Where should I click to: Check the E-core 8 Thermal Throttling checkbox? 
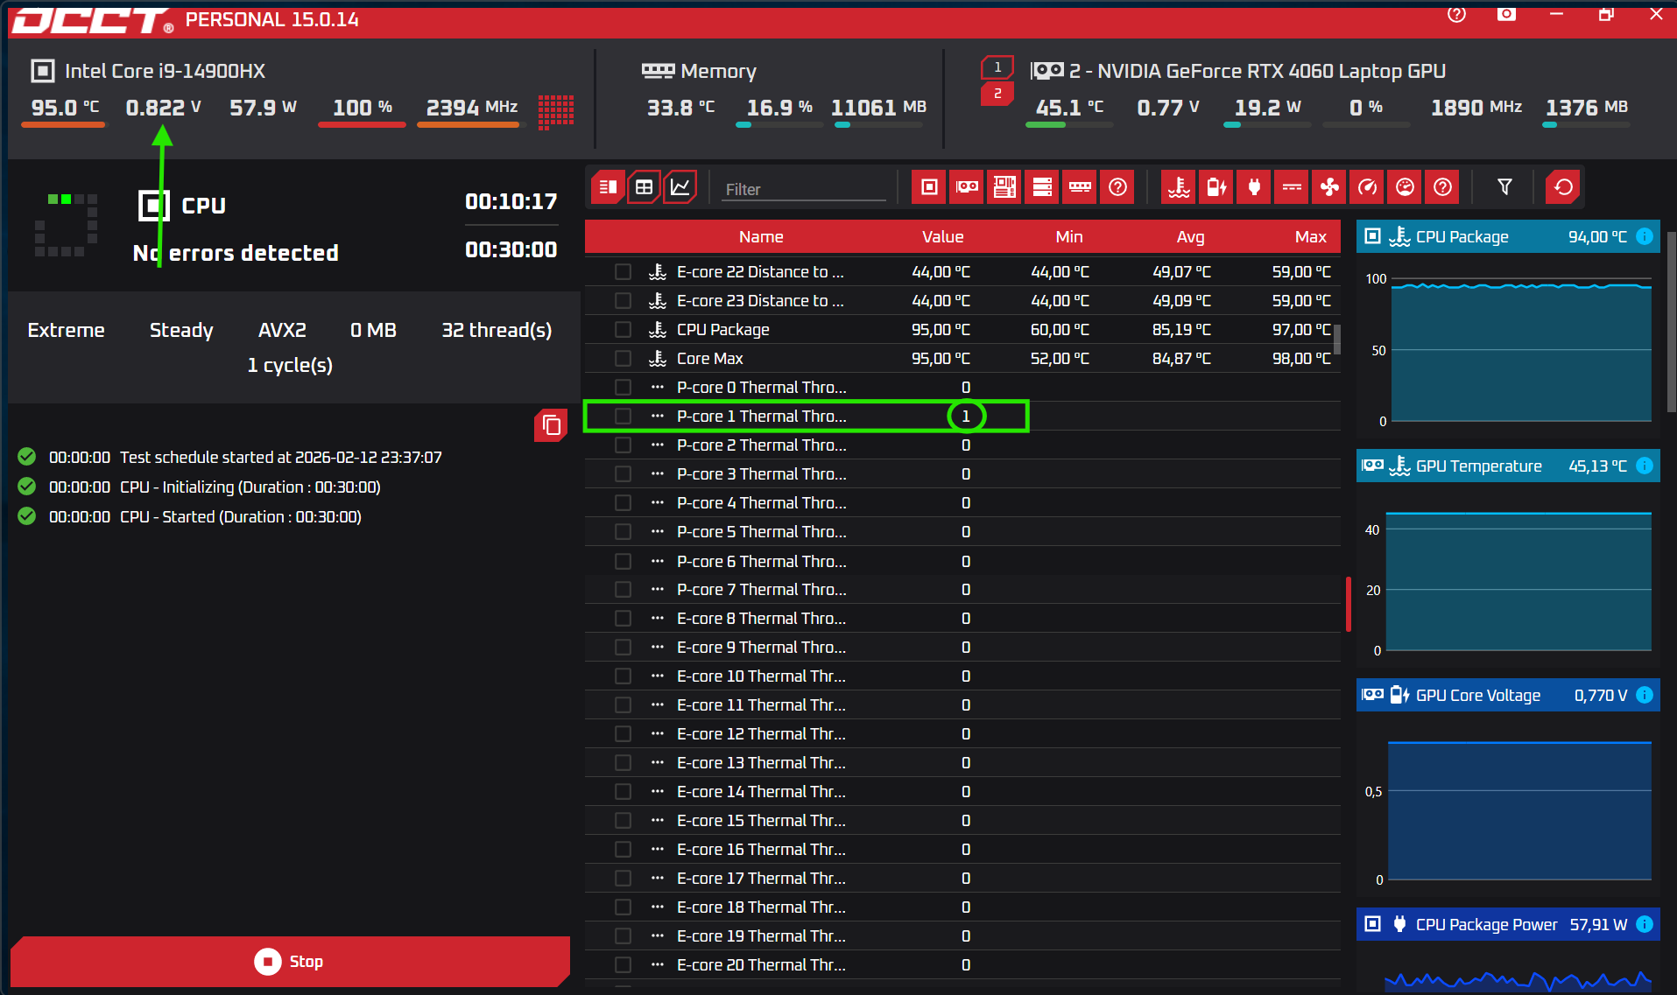click(623, 619)
